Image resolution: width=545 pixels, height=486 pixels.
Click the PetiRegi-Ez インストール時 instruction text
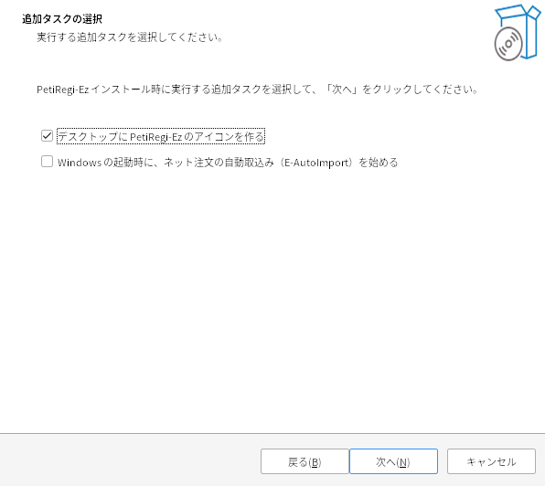pos(258,90)
